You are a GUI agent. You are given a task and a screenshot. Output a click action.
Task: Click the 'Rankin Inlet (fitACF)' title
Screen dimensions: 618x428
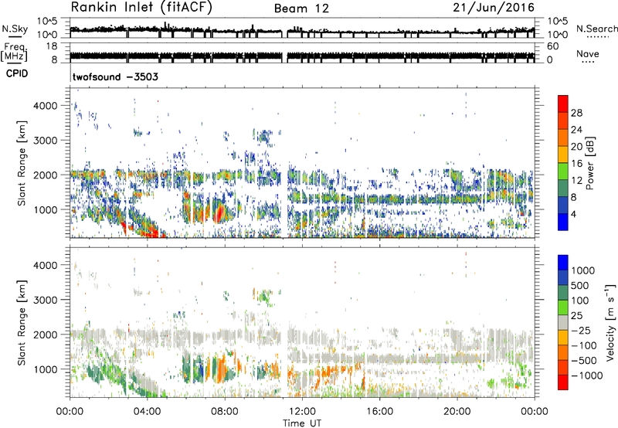click(x=141, y=8)
